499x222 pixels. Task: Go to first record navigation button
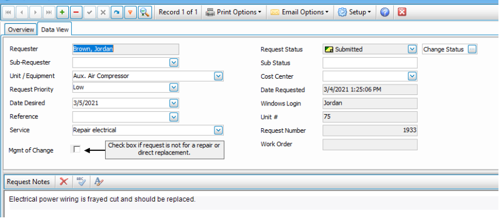9,13
